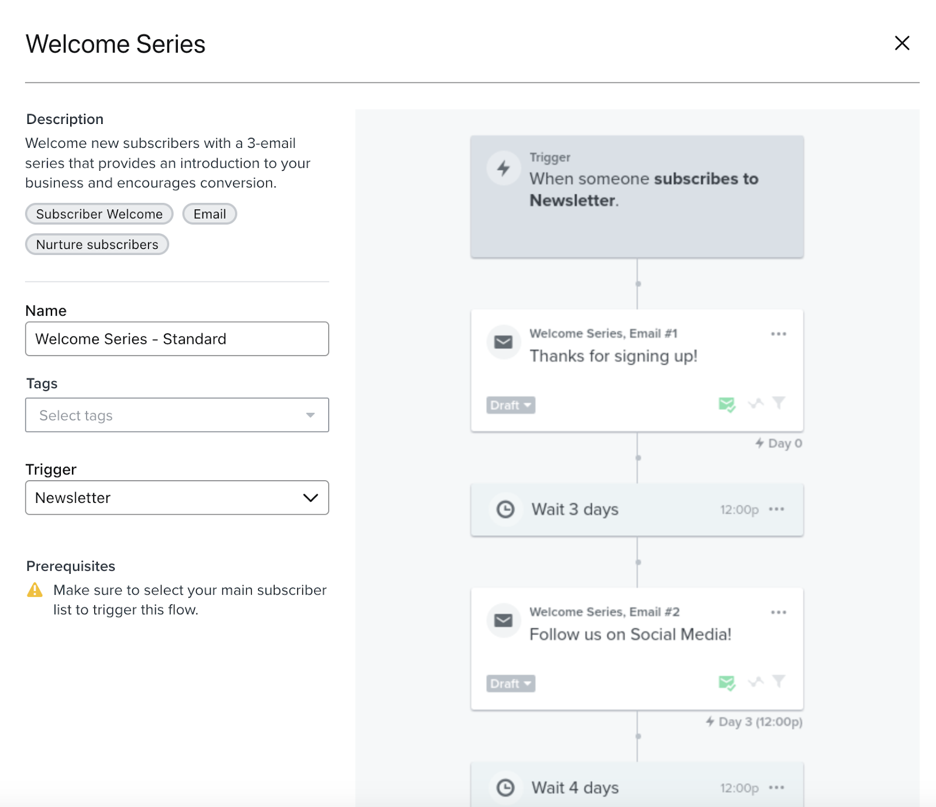936x807 pixels.
Task: Click the Email tag pill
Action: (x=209, y=214)
